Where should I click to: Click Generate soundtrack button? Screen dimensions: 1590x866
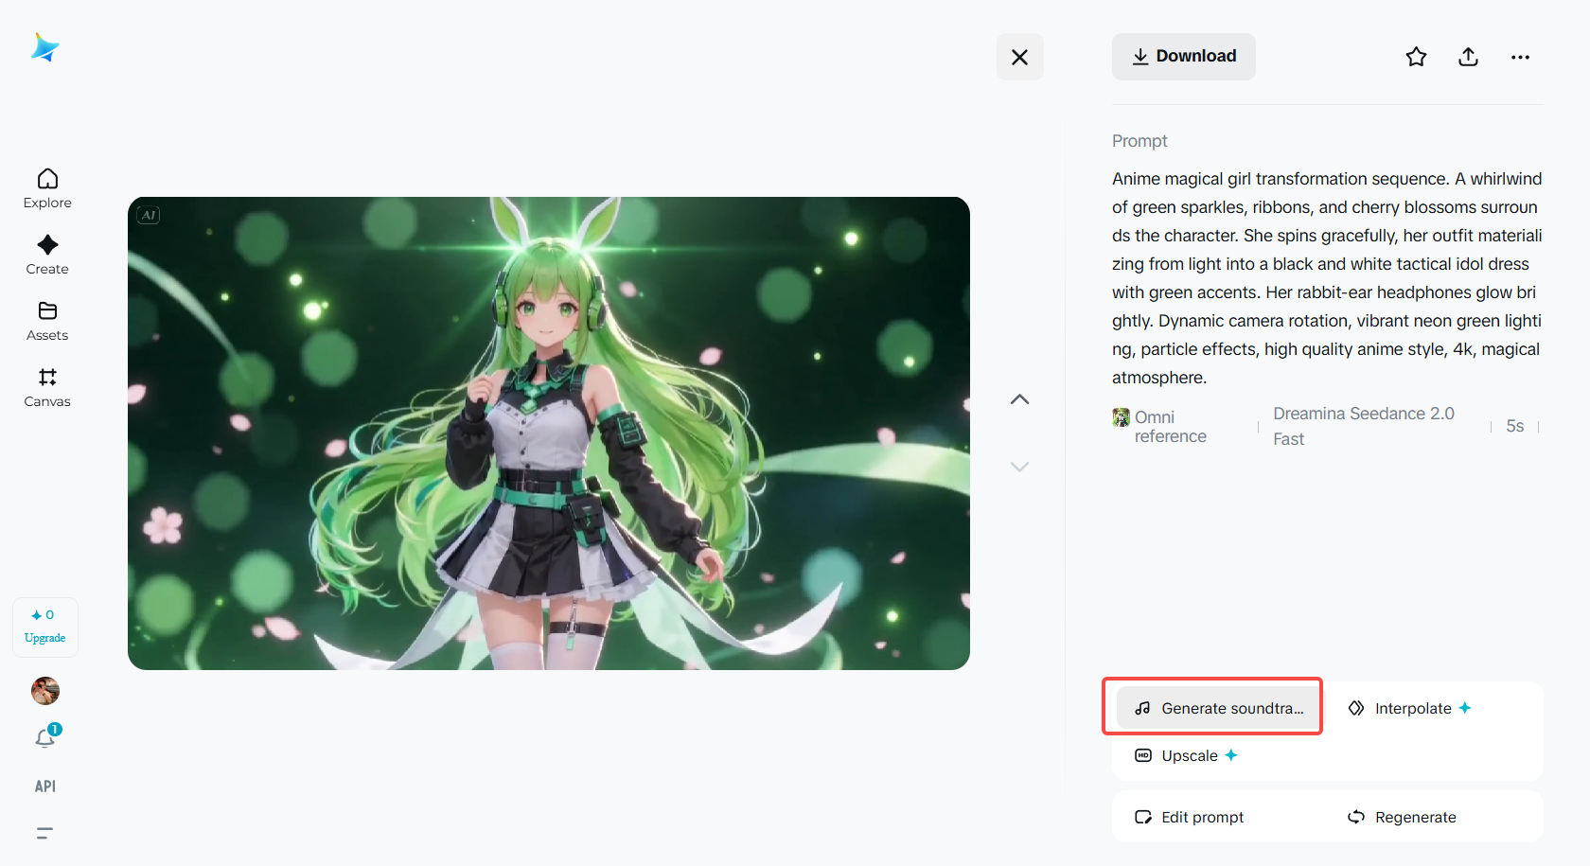pos(1218,708)
